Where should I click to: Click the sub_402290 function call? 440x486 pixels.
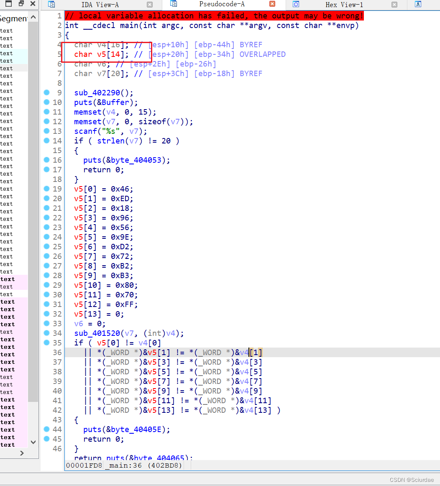tap(97, 93)
